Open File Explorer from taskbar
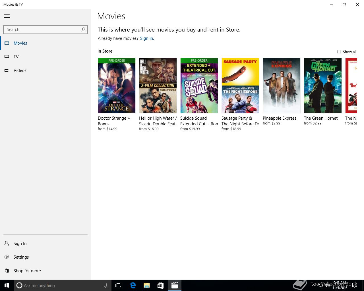364x291 pixels. pyautogui.click(x=146, y=285)
